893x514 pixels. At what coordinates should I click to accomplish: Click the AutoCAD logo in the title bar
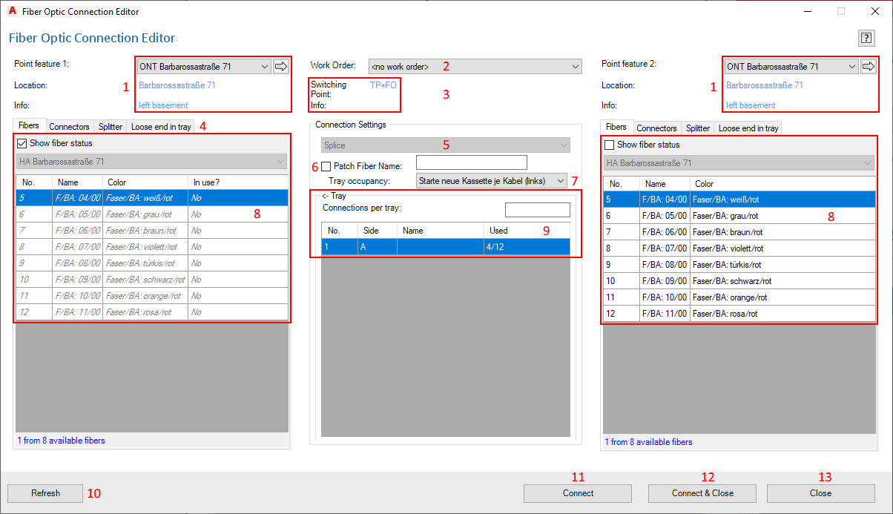(12, 11)
